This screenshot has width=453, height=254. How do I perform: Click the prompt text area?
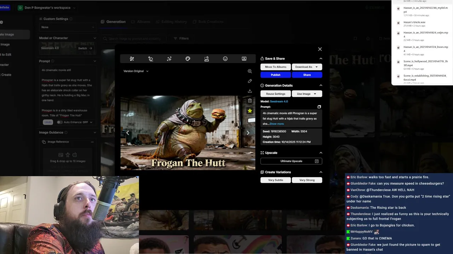click(67, 93)
